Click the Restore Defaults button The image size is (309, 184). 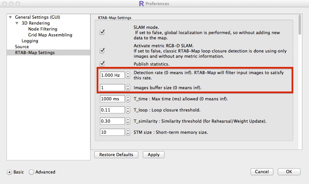(116, 154)
